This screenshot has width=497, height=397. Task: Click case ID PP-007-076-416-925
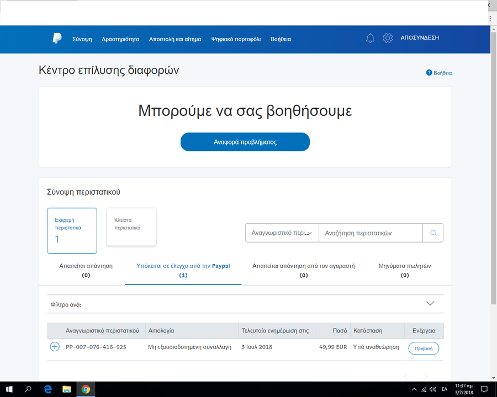(x=96, y=347)
